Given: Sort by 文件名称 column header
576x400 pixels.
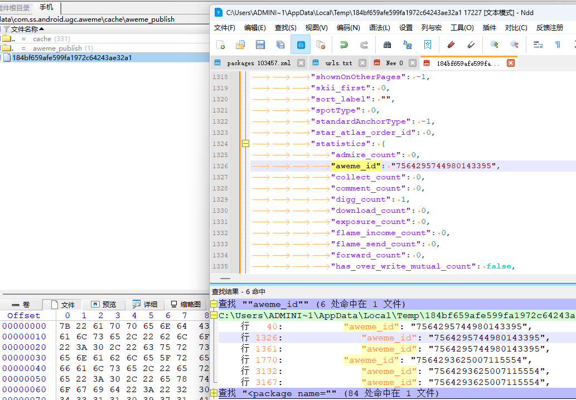Looking at the screenshot, I should (25, 29).
